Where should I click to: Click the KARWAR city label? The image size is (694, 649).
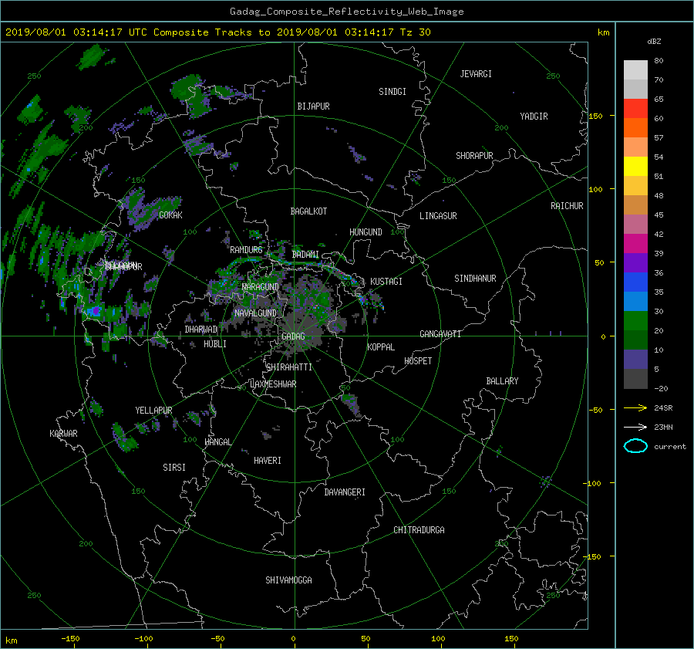(x=63, y=434)
